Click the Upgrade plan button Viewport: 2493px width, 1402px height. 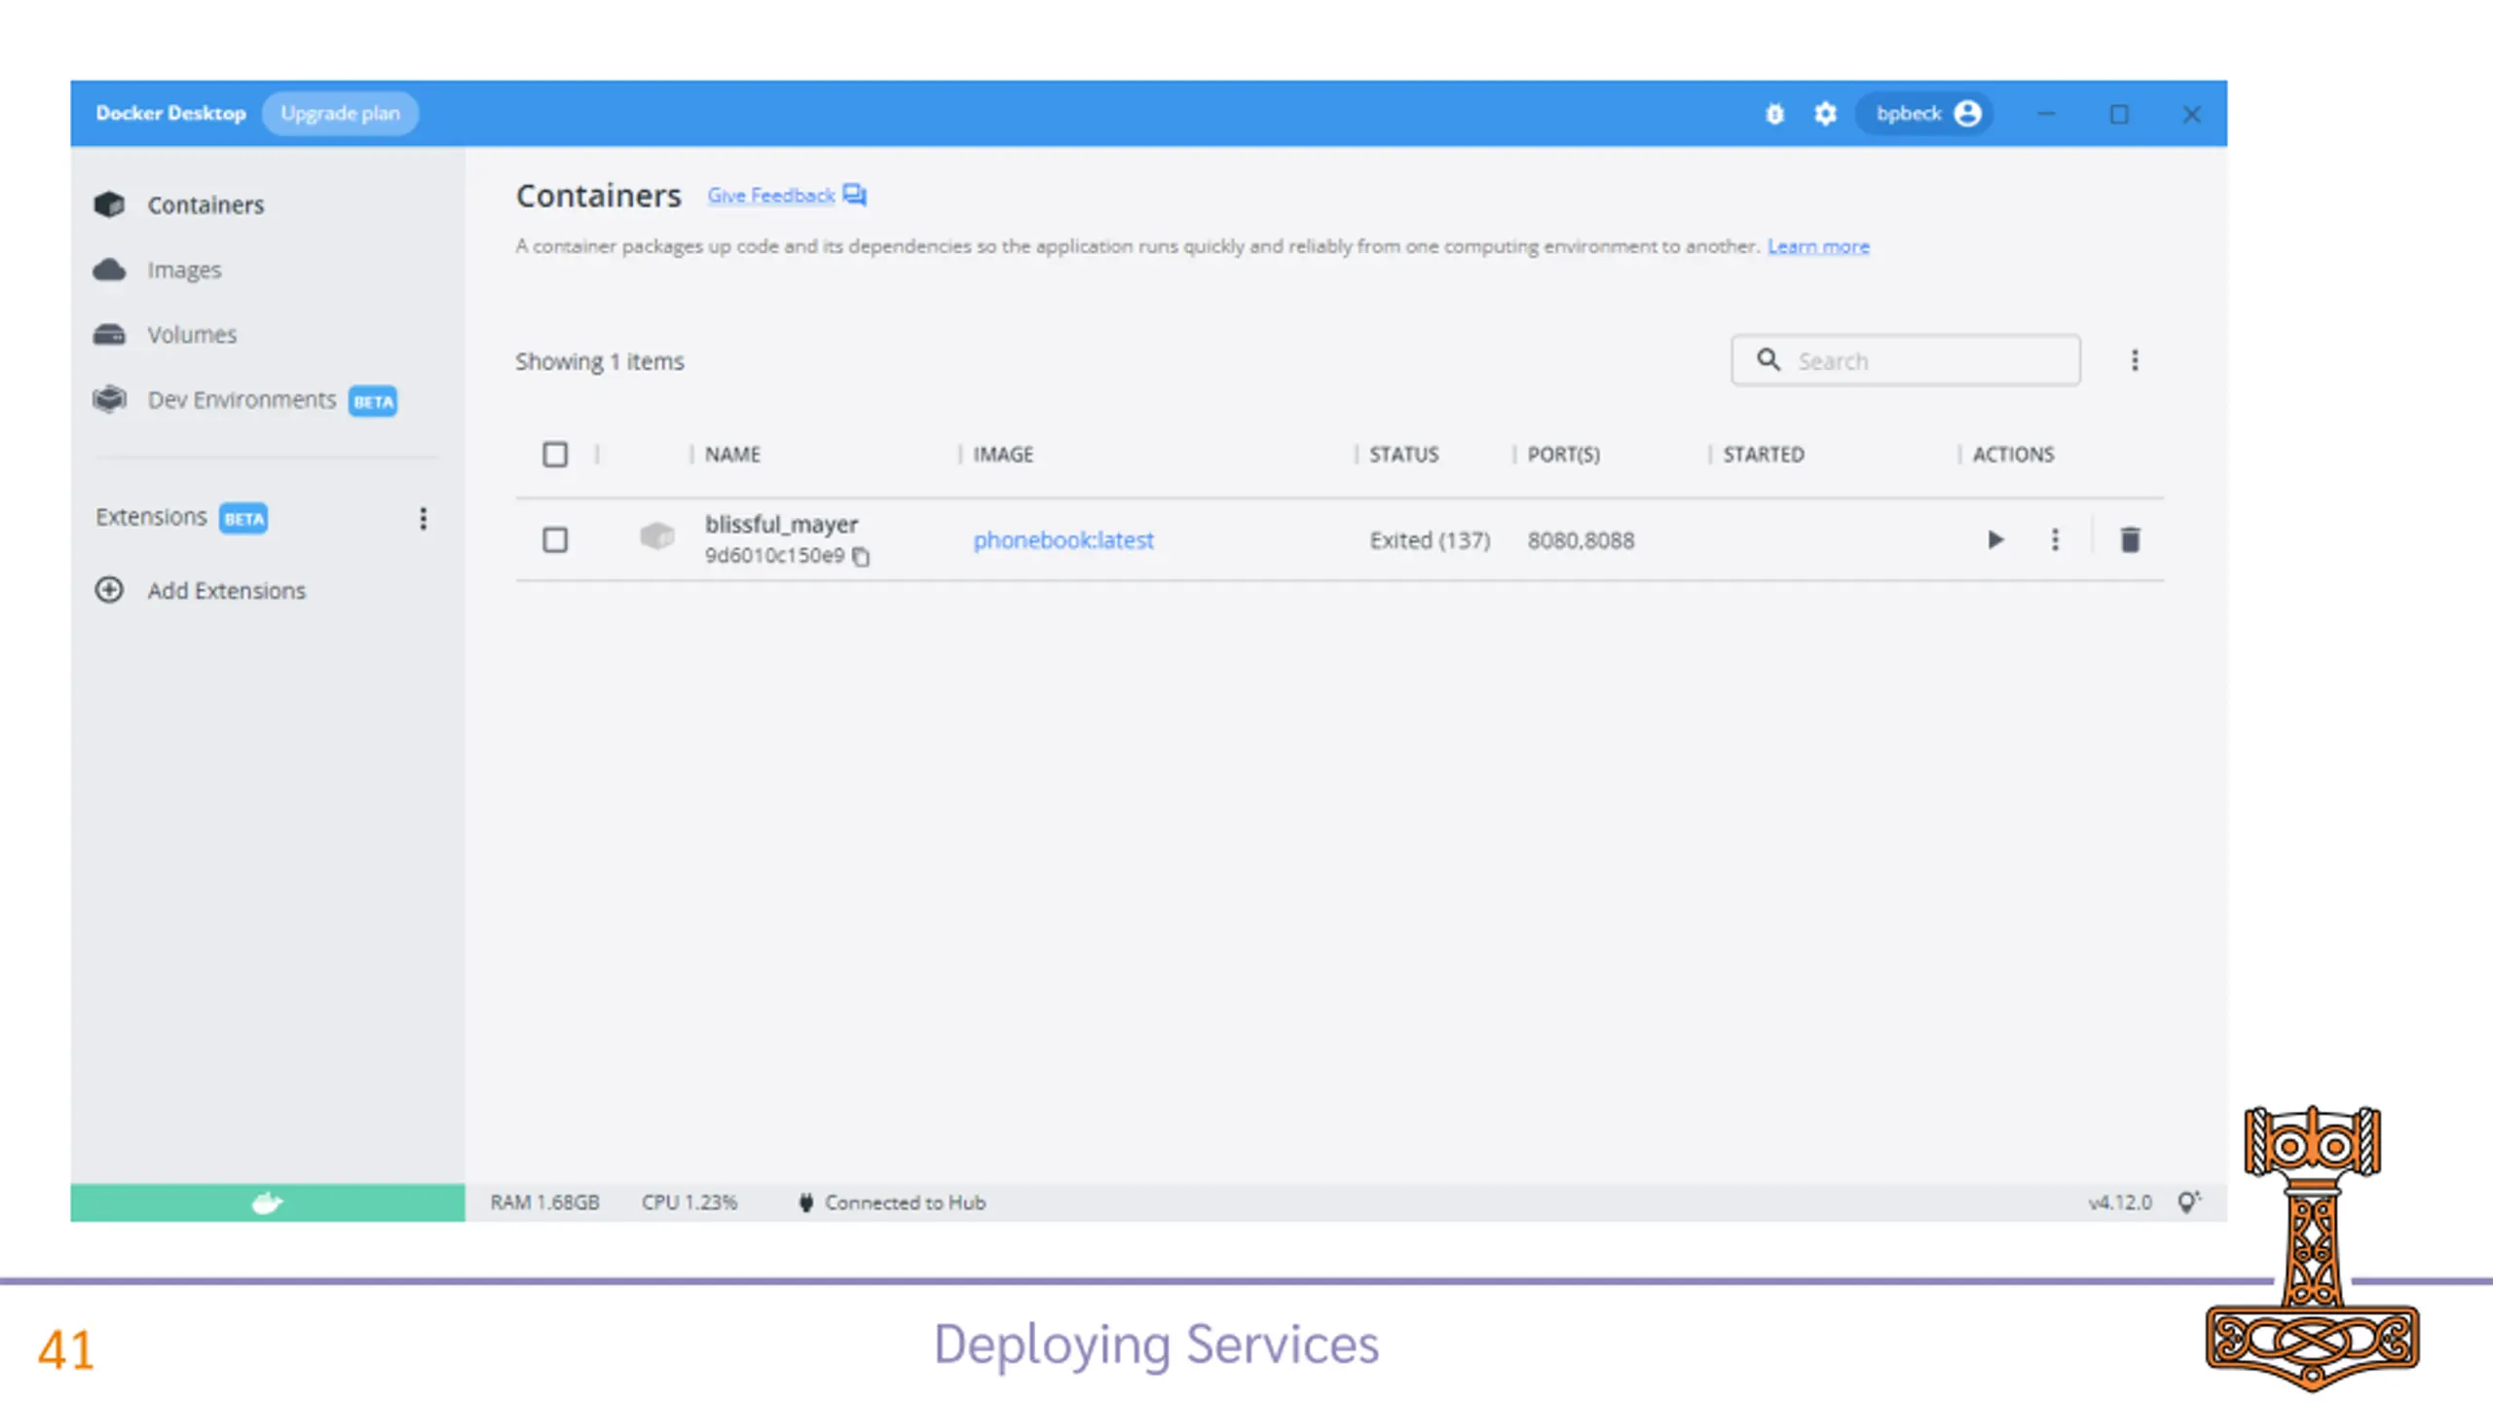[340, 113]
